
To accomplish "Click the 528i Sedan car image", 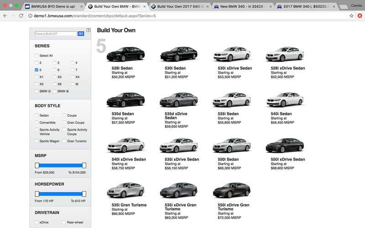I will [x=126, y=54].
